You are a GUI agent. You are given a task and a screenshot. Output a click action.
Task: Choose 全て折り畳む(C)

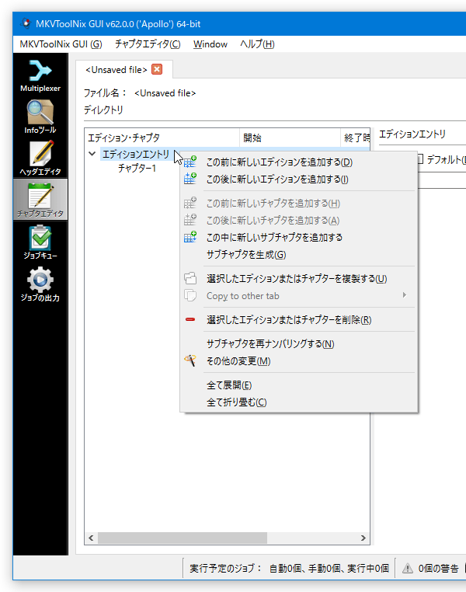pyautogui.click(x=299, y=402)
